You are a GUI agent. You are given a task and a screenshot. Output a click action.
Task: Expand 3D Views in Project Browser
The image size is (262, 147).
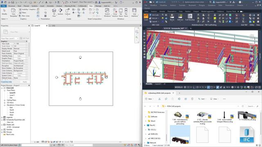coord(5,102)
